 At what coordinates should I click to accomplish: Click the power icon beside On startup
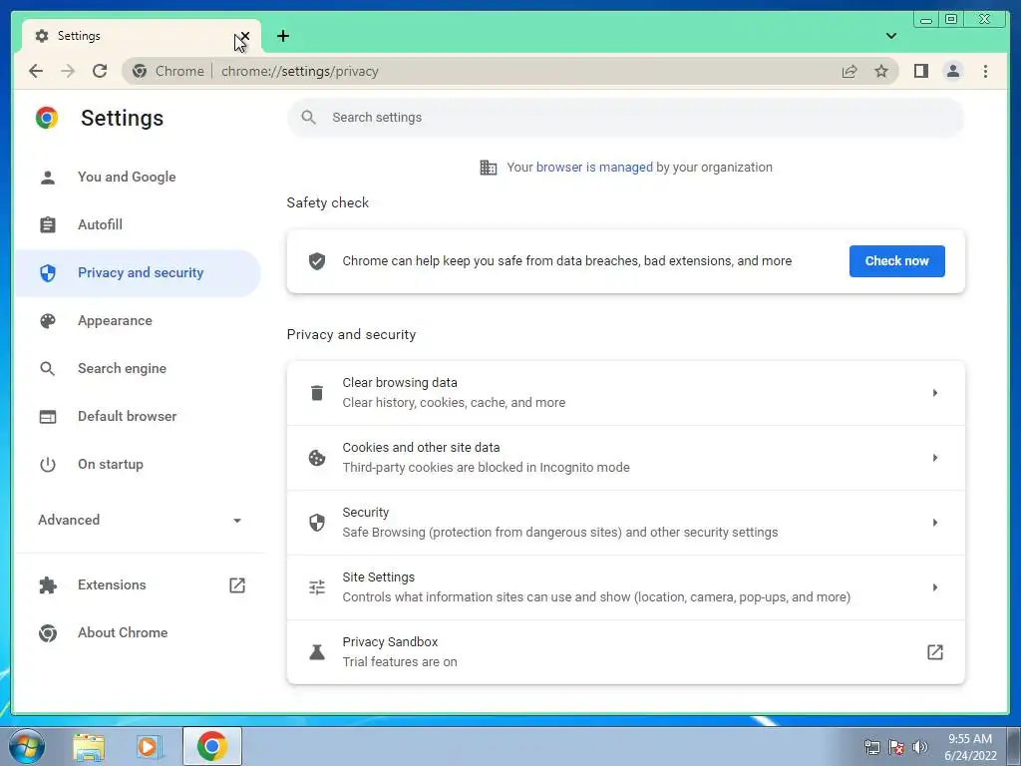click(x=48, y=465)
